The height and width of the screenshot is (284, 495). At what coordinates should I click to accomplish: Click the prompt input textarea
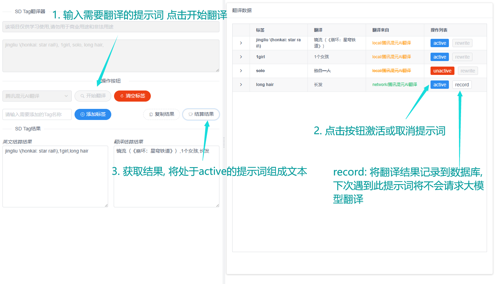pyautogui.click(x=111, y=55)
